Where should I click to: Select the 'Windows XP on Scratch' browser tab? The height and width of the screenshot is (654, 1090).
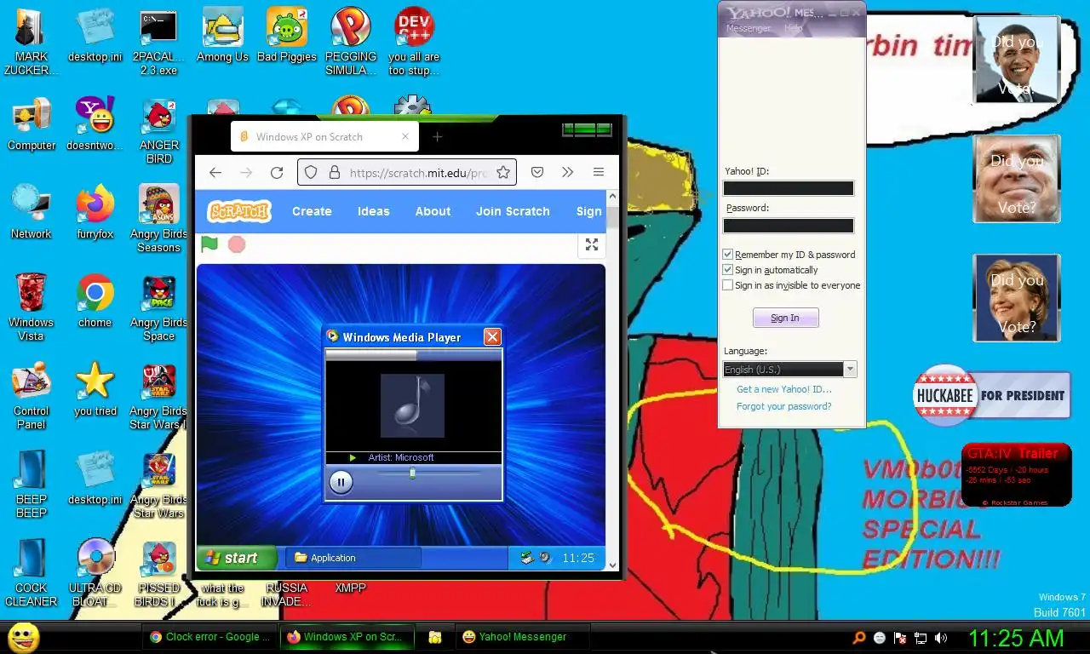[x=324, y=136]
